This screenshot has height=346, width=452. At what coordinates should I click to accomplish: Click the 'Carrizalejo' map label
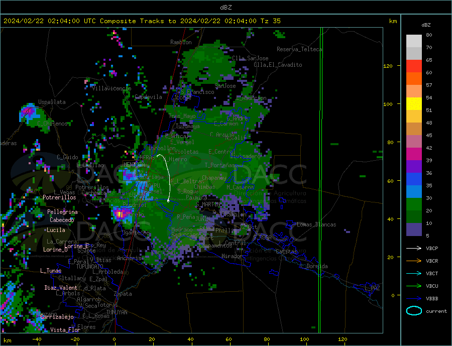pyautogui.click(x=57, y=317)
